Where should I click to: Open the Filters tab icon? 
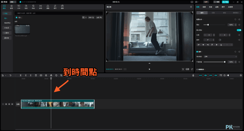click(x=48, y=7)
